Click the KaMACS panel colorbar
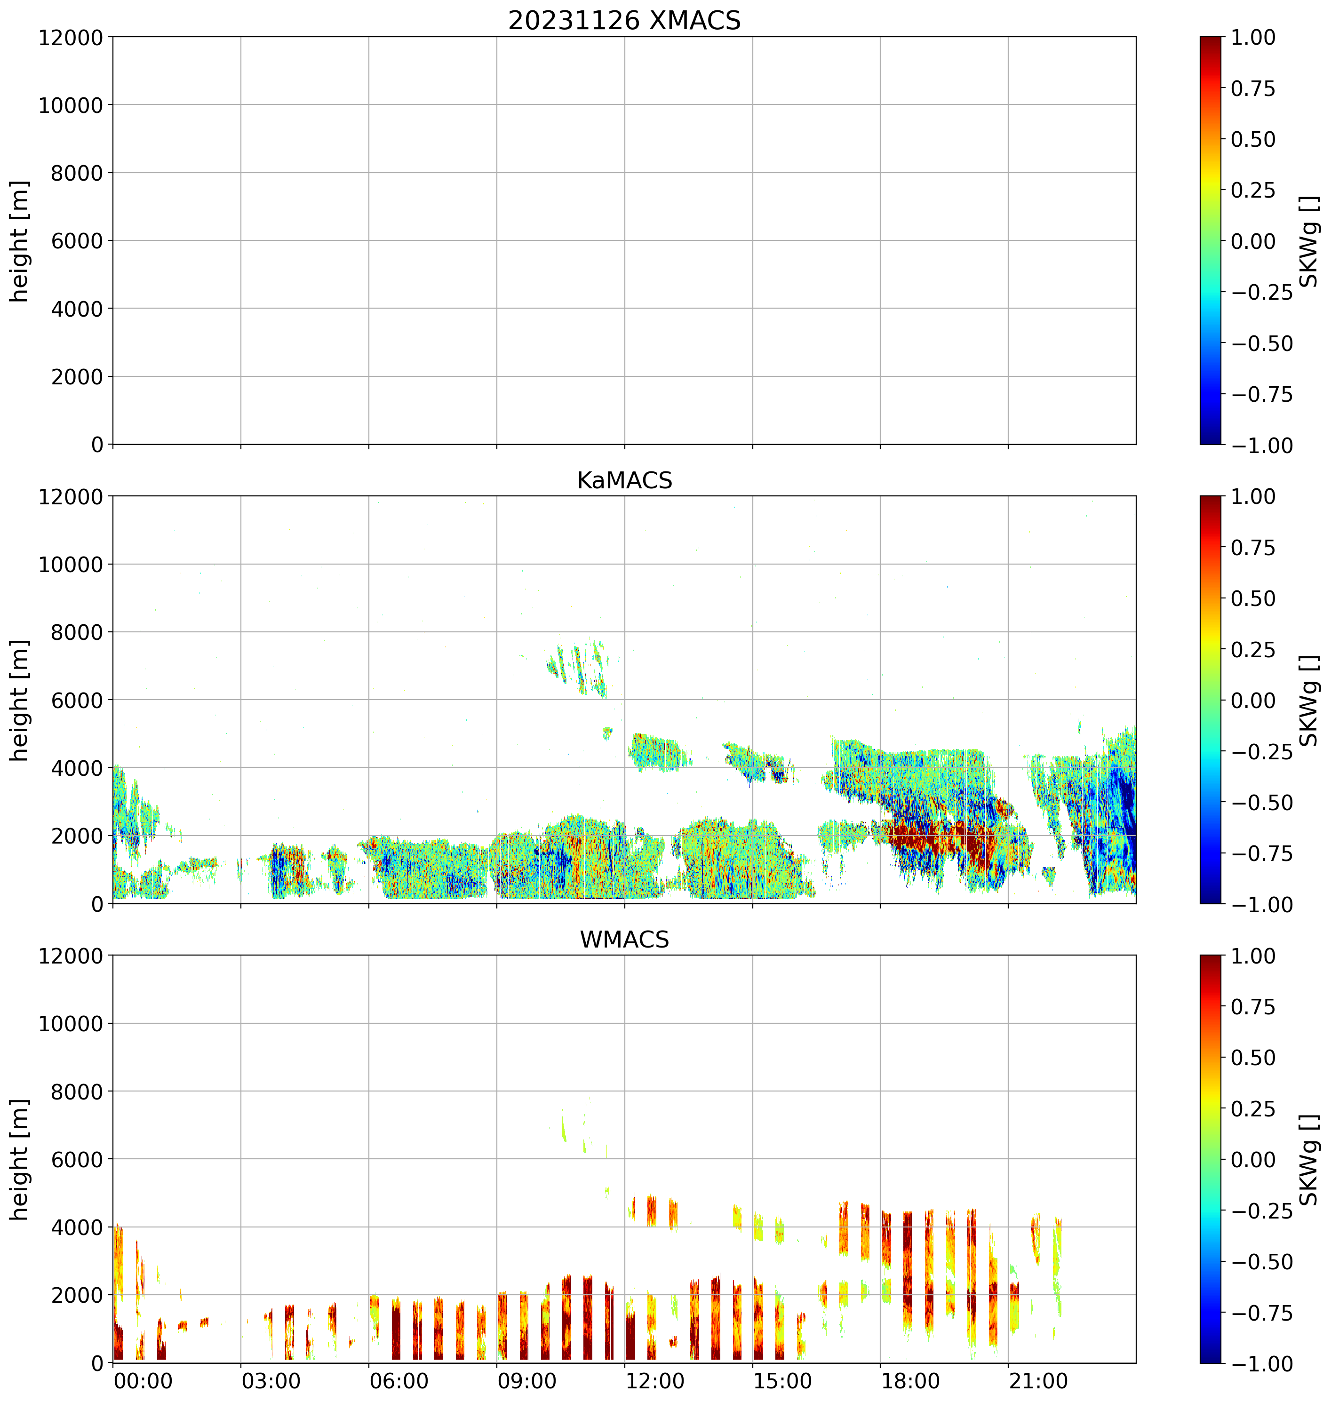The width and height of the screenshot is (1331, 1402). (x=1211, y=700)
